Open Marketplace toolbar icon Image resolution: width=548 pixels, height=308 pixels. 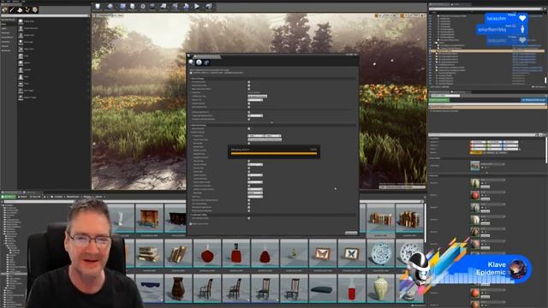click(133, 7)
